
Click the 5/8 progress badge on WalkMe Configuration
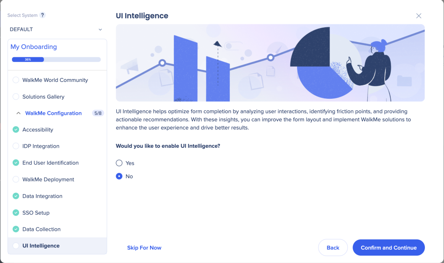point(98,113)
